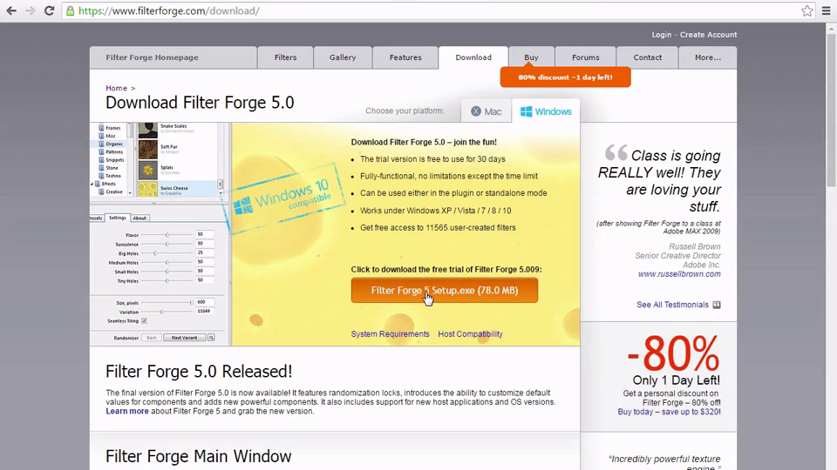The image size is (837, 470).
Task: Bookmark the page with the star icon
Action: pyautogui.click(x=807, y=10)
